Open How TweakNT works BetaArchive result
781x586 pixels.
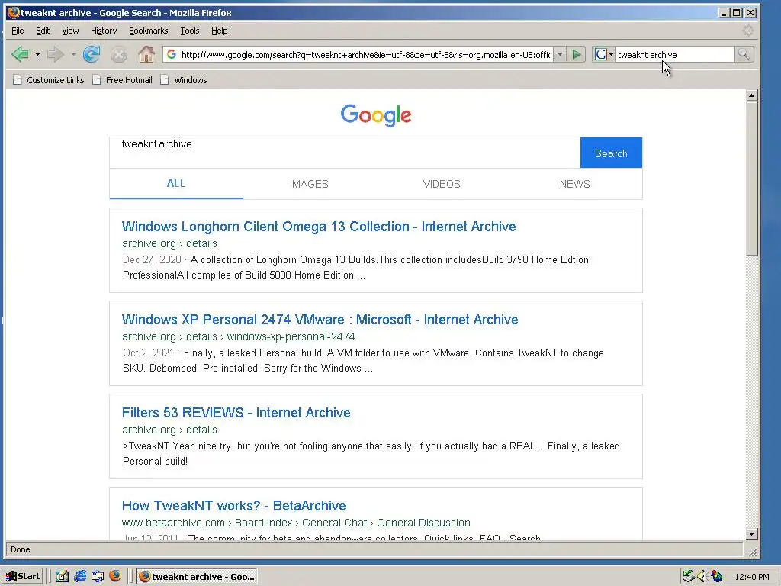(x=233, y=505)
